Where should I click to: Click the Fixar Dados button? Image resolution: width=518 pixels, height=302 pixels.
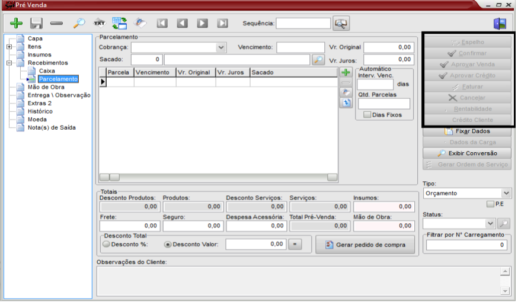467,131
